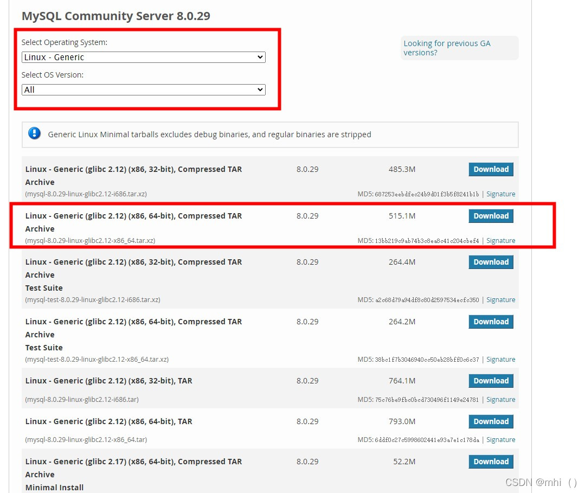Open Signature for mysql-test i686 tar.xz
Viewport: 585px width, 493px height.
coord(500,300)
